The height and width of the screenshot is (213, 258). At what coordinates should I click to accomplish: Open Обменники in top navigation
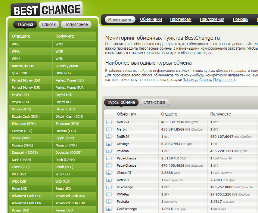pos(151,20)
